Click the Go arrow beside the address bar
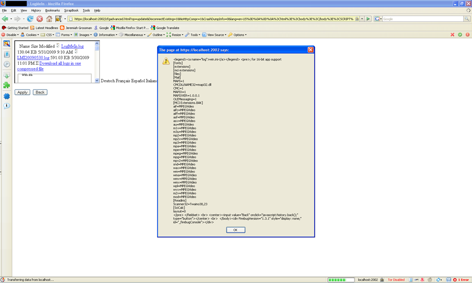This screenshot has height=283, width=472. (x=368, y=19)
